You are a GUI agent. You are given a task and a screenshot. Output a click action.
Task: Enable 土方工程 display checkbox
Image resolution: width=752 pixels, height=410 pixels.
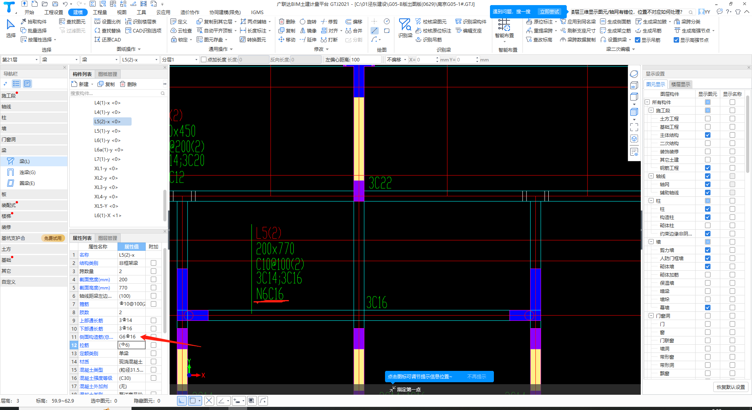[708, 119]
